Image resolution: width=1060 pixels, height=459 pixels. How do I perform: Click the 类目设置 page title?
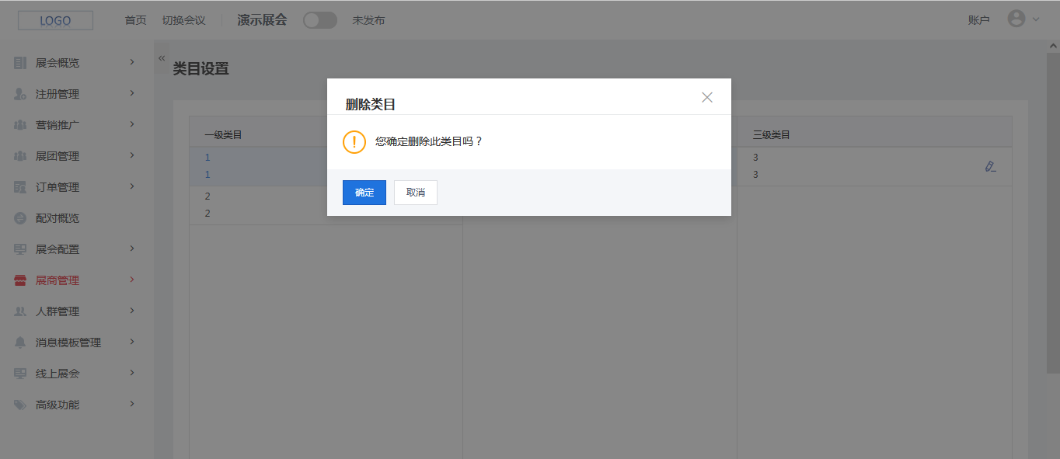[200, 68]
